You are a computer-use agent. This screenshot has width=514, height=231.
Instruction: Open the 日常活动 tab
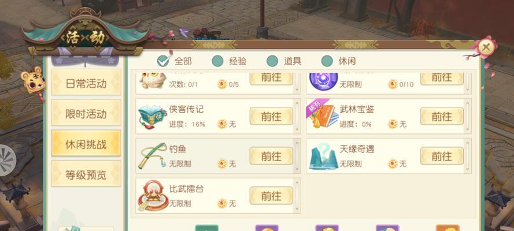pos(86,83)
